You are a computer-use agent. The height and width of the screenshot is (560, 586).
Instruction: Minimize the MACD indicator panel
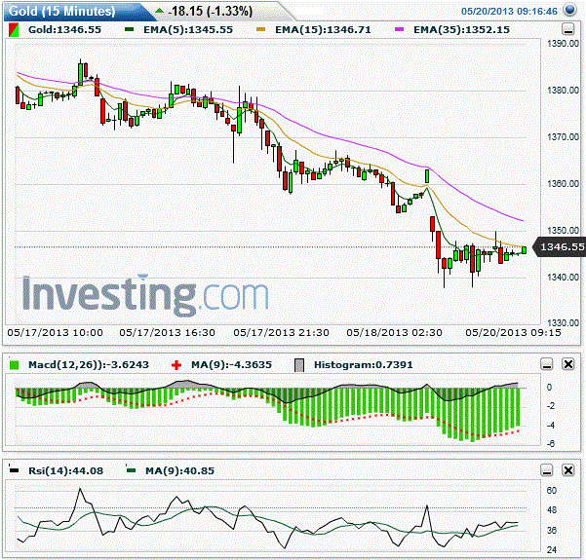(547, 363)
